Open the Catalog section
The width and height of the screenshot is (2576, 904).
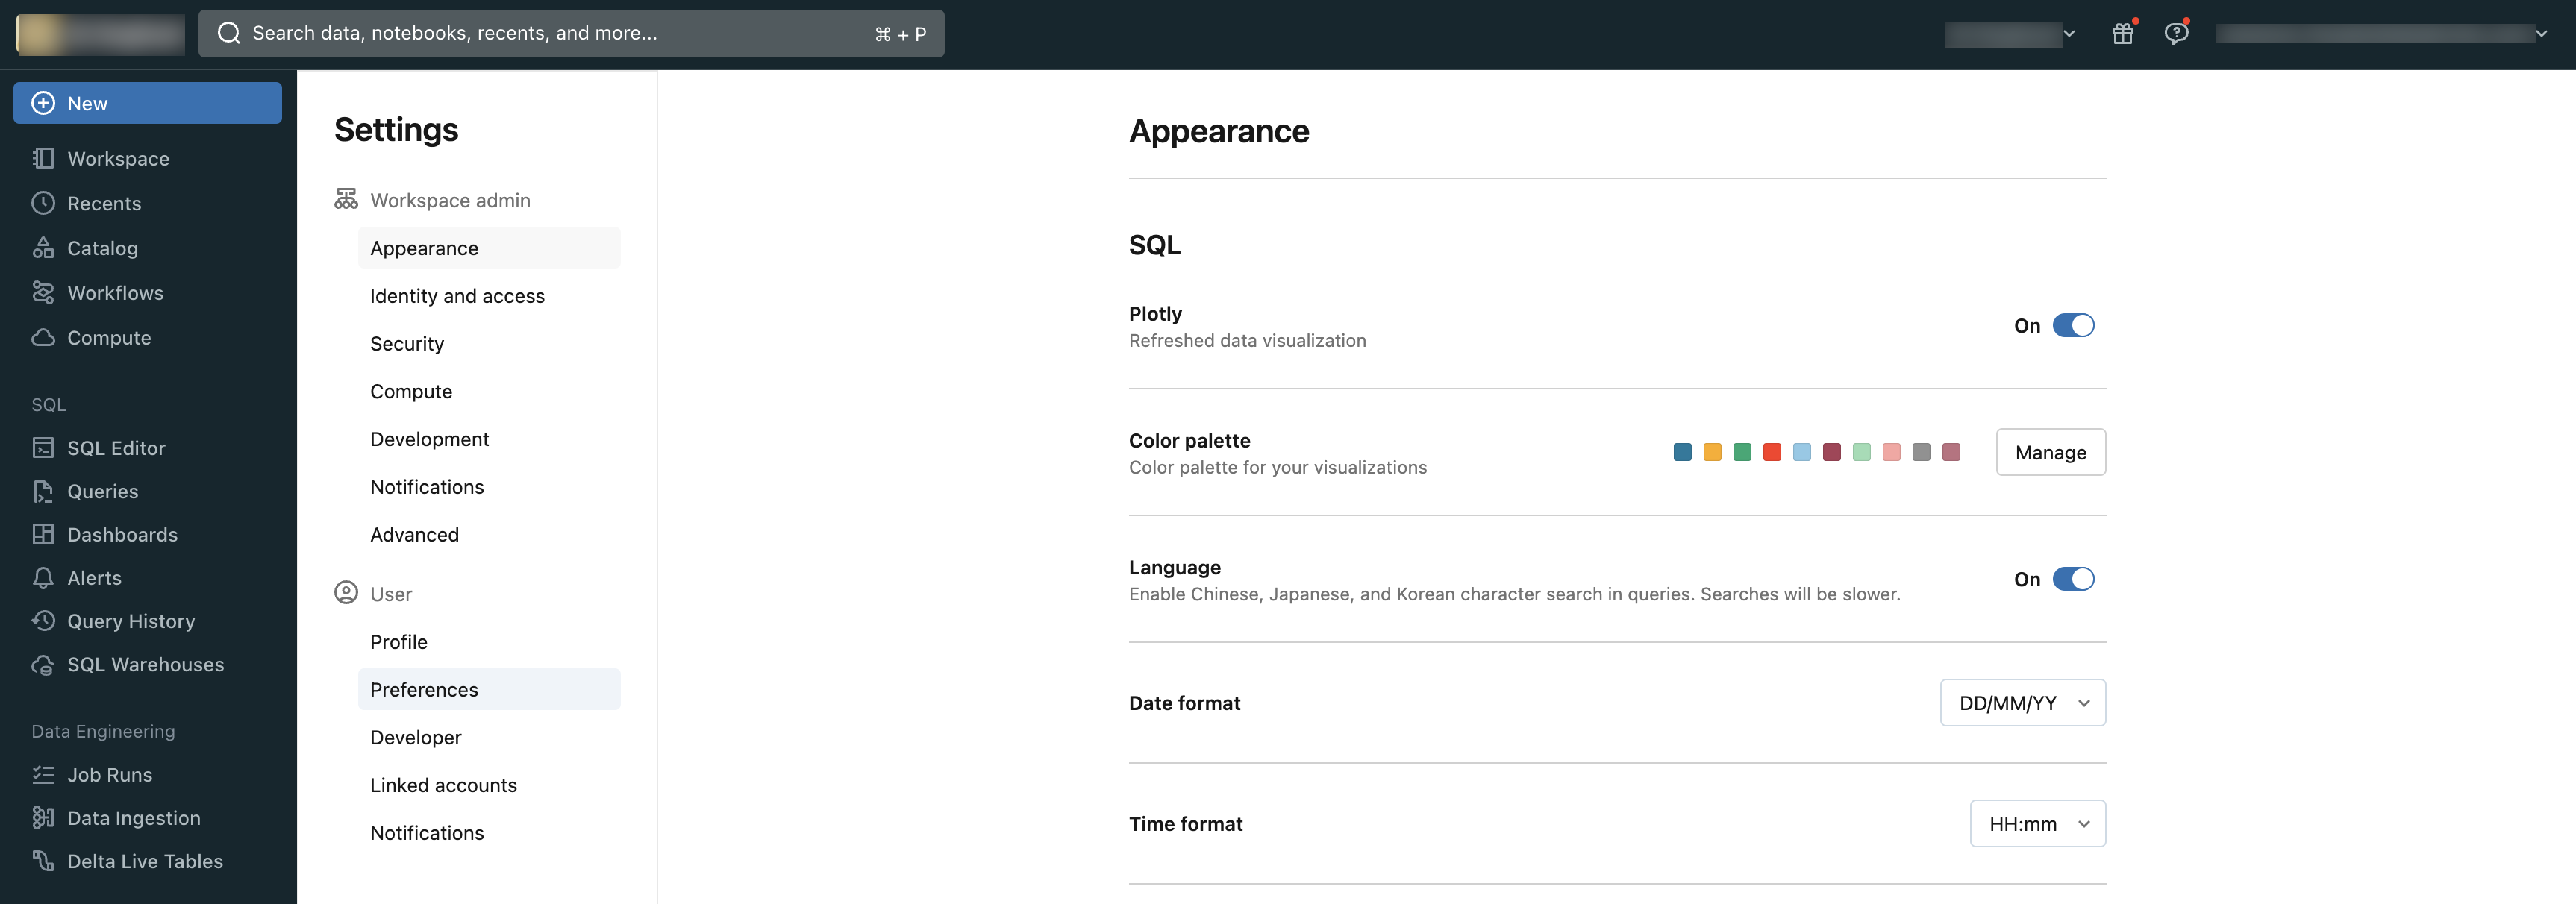(x=100, y=248)
